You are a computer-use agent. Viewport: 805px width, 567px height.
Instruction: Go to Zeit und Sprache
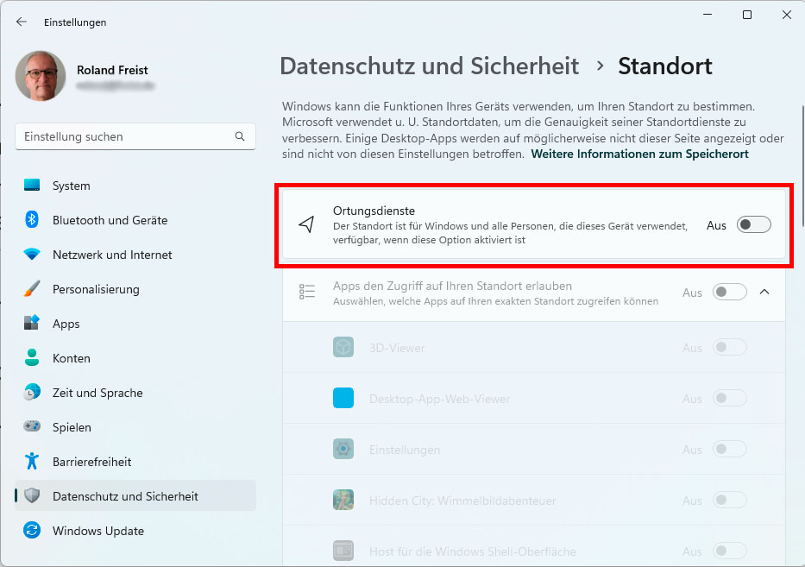coord(135,392)
